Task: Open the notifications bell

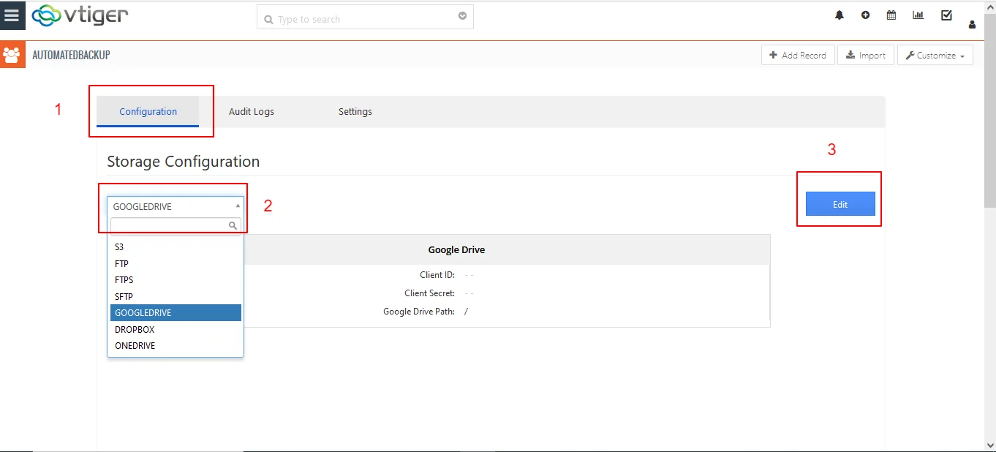Action: 840,15
